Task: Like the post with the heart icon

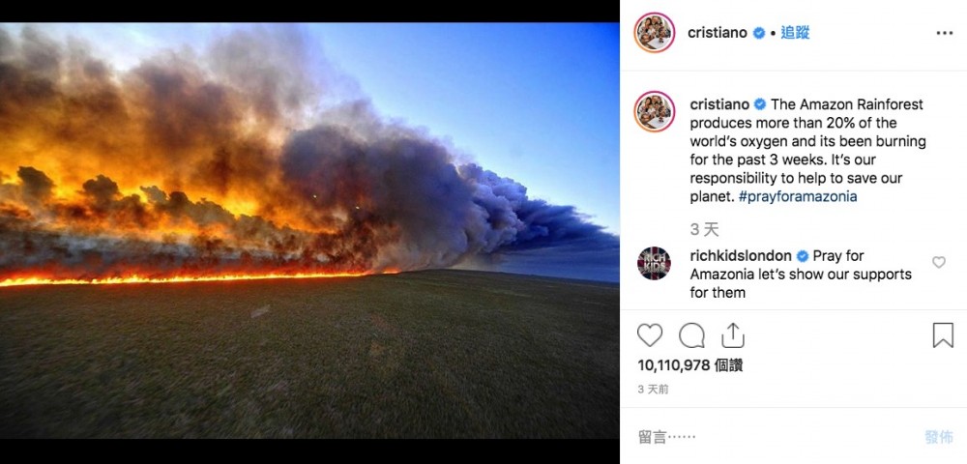Action: tap(650, 335)
